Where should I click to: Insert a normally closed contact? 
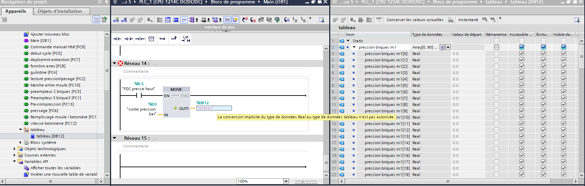128,39
